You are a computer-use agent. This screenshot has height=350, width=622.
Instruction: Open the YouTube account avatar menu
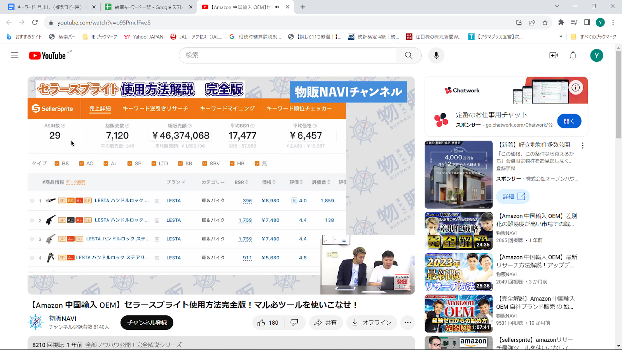pos(596,55)
